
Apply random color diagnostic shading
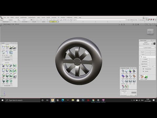pos(131,71)
